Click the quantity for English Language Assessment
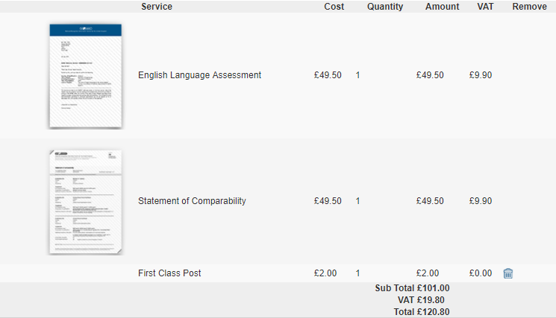This screenshot has width=556, height=318. 358,75
